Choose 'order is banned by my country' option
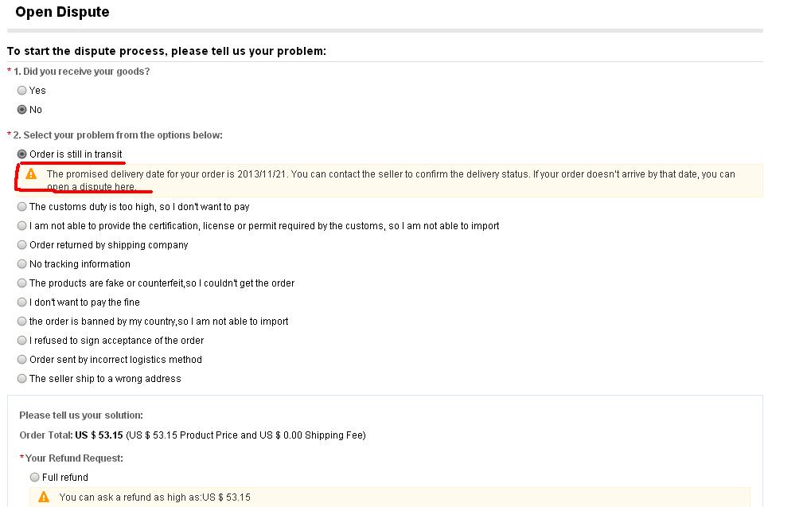This screenshot has width=803, height=507. point(21,322)
